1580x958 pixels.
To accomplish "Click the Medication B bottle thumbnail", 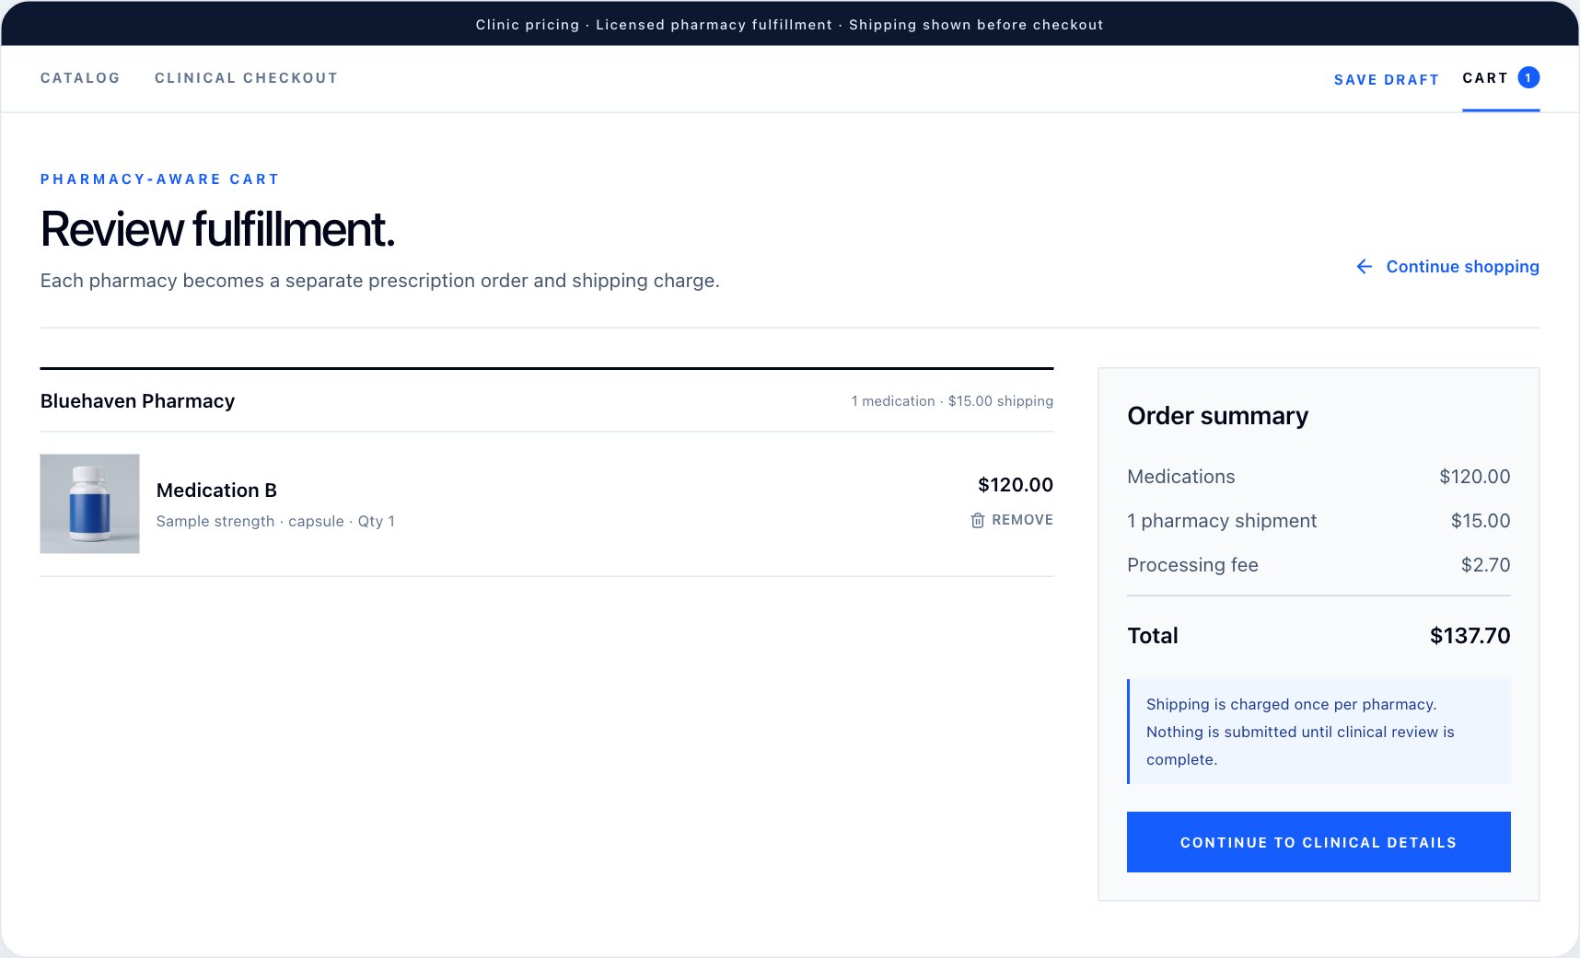I will pyautogui.click(x=89, y=503).
